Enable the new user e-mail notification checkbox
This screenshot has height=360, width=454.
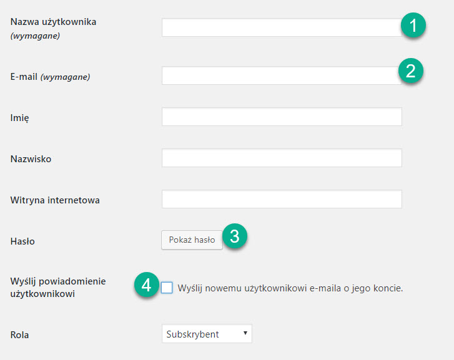click(167, 288)
